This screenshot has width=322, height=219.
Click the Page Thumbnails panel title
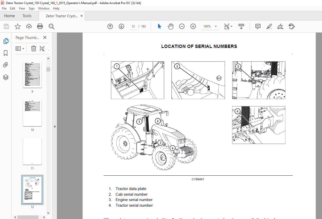[27, 37]
